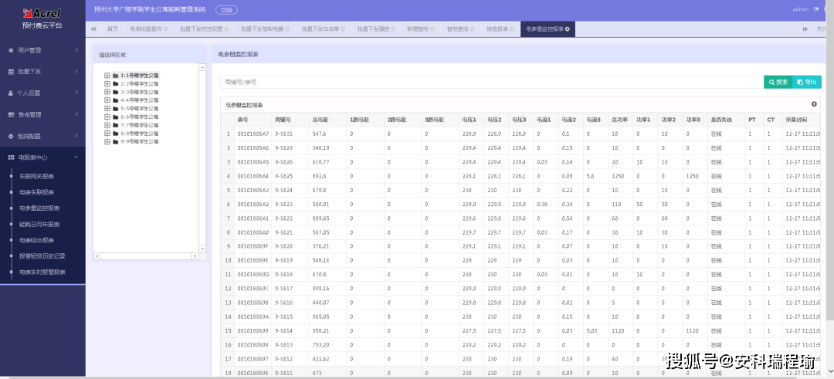Screen dimensions: 834x379
Task: Click the 搜索 search button
Action: 778,82
